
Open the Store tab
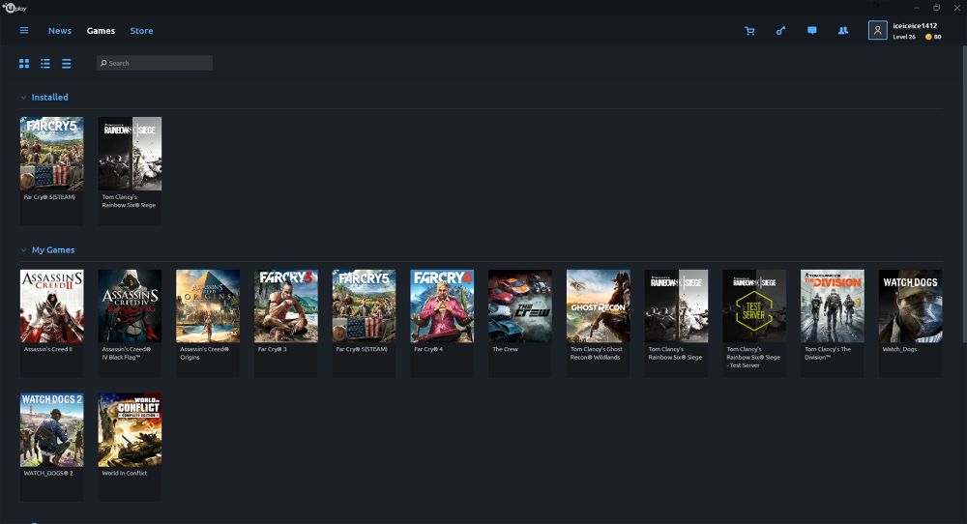[x=141, y=31]
